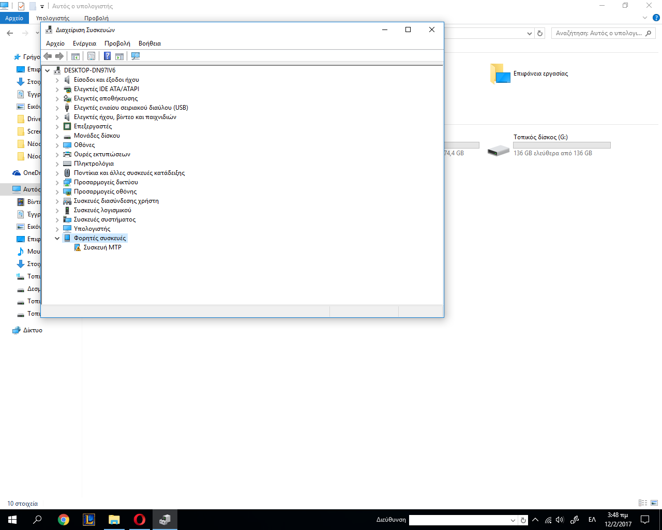
Task: Select the Τοπικός δίσκος (G:) drive
Action: pos(540,137)
